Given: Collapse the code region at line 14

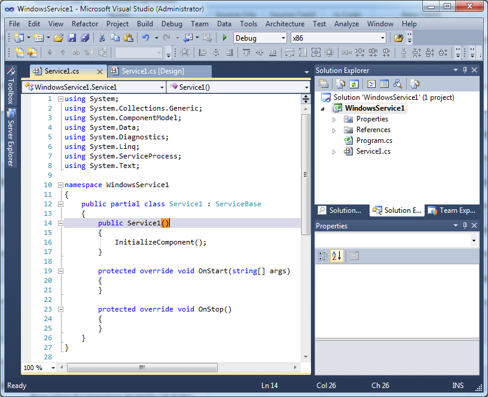Looking at the screenshot, I should pyautogui.click(x=60, y=222).
